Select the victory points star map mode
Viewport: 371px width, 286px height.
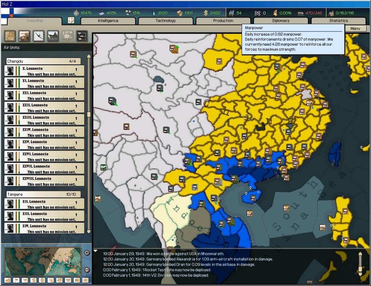(x=86, y=280)
